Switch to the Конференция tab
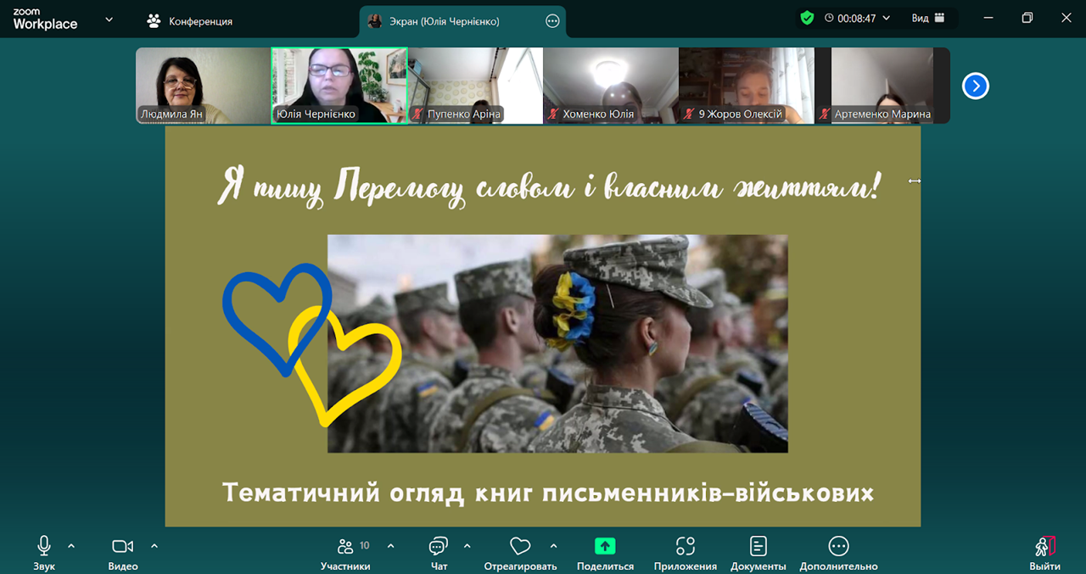 point(190,21)
